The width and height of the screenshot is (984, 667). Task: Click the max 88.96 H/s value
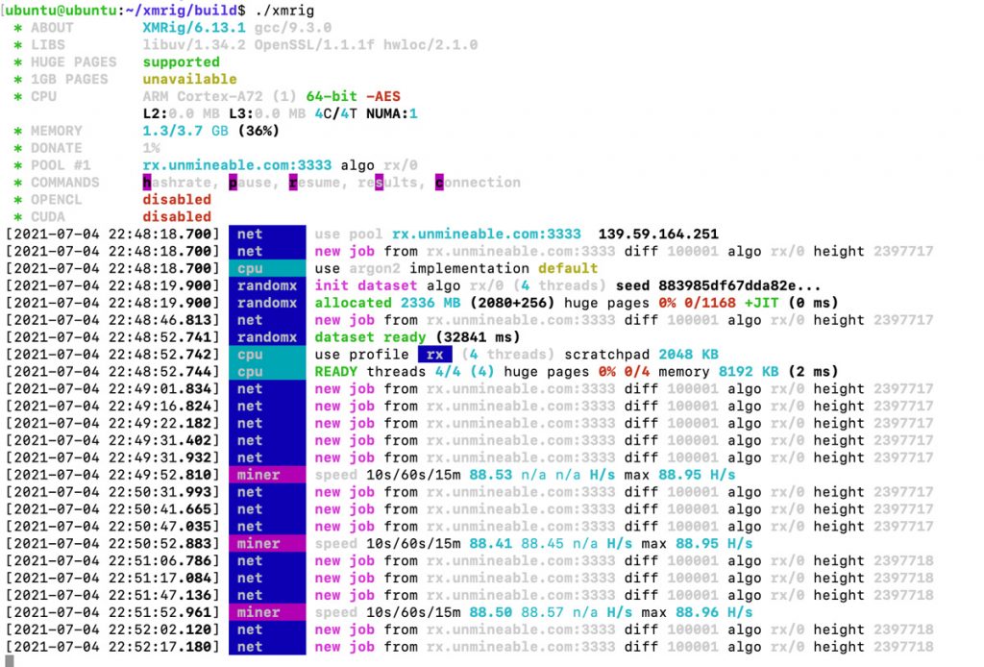(697, 612)
